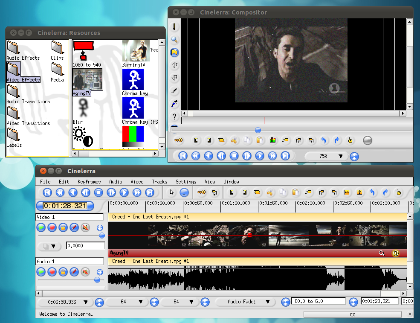Viewport: 420px width, 323px height.
Task: Click Undo arrow in the Compositor toolbar
Action: point(324,140)
